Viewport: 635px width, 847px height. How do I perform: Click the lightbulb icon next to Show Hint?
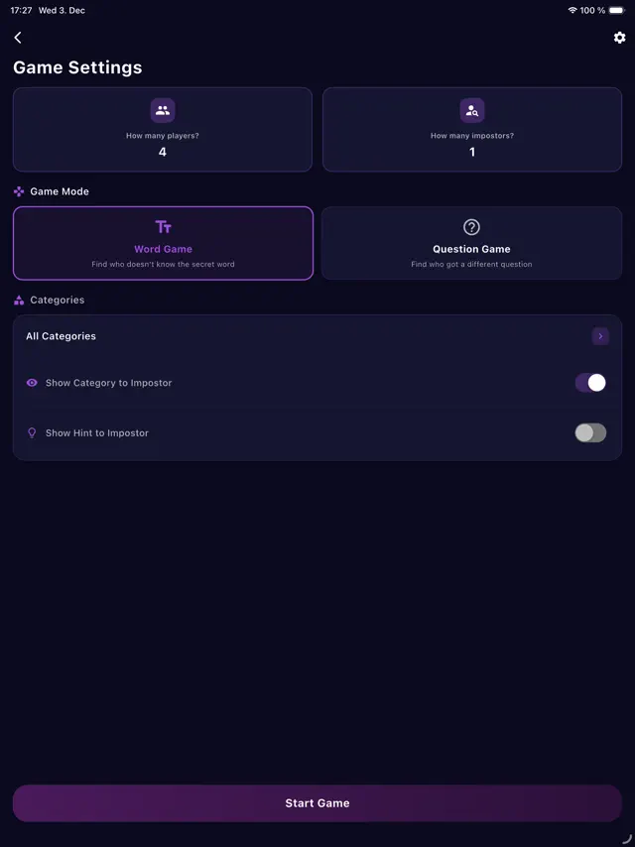31,432
